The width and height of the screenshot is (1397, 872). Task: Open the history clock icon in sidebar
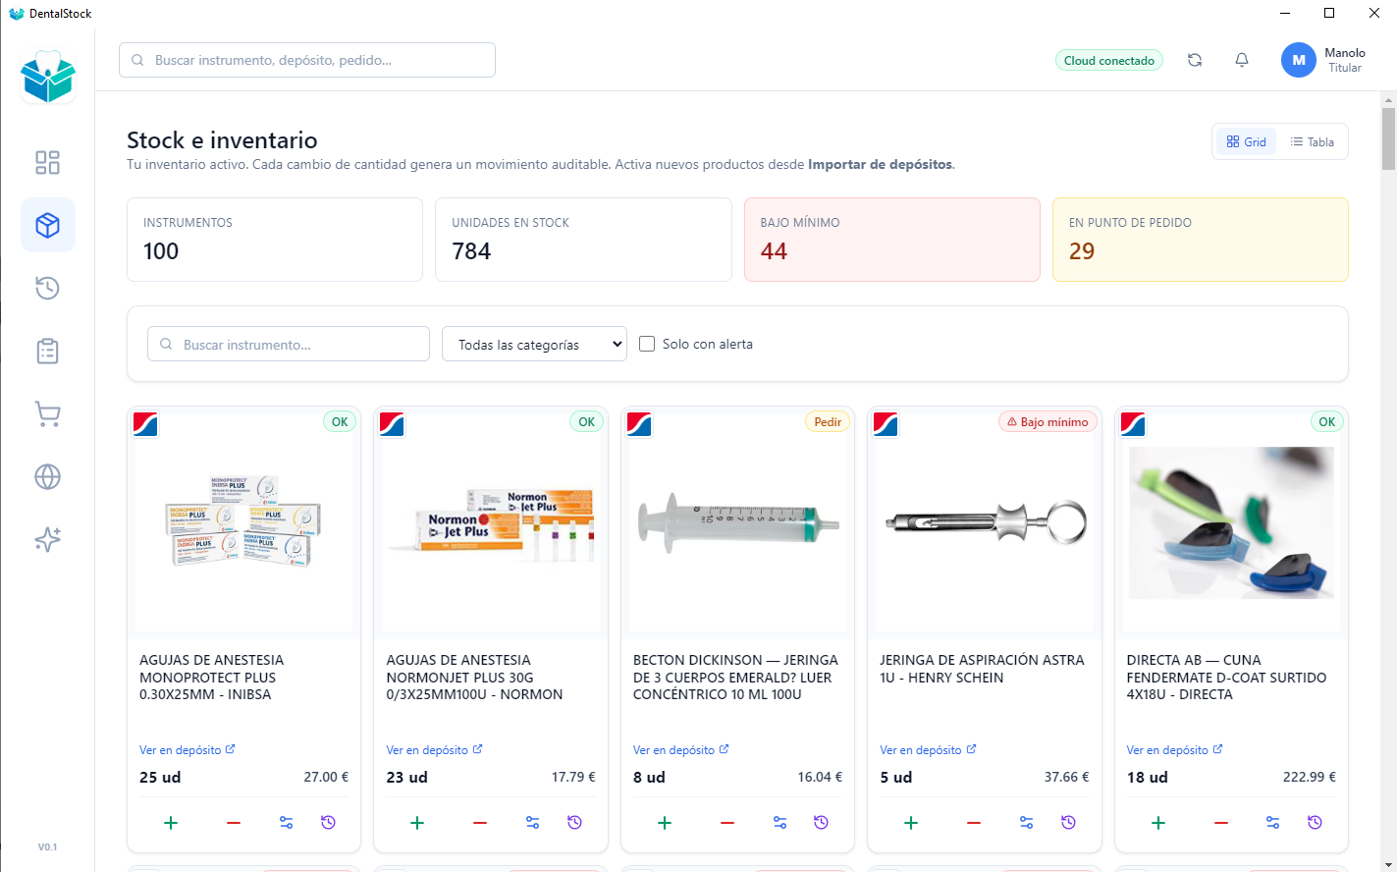click(x=47, y=288)
